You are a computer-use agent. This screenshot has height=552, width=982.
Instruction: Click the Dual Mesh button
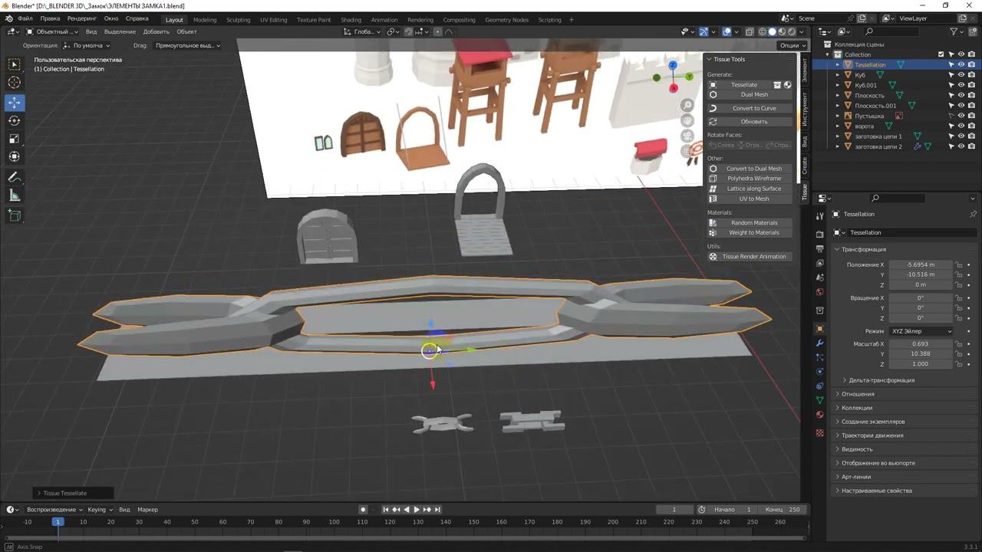tap(754, 95)
